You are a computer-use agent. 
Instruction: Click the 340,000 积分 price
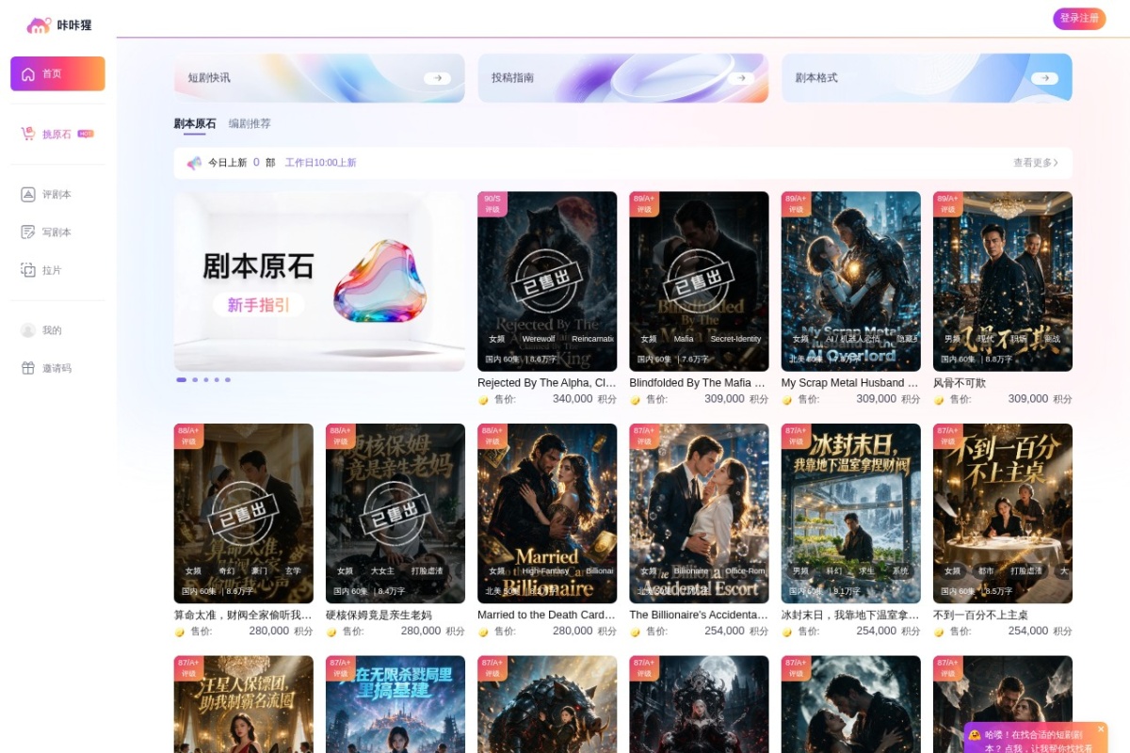click(x=584, y=399)
